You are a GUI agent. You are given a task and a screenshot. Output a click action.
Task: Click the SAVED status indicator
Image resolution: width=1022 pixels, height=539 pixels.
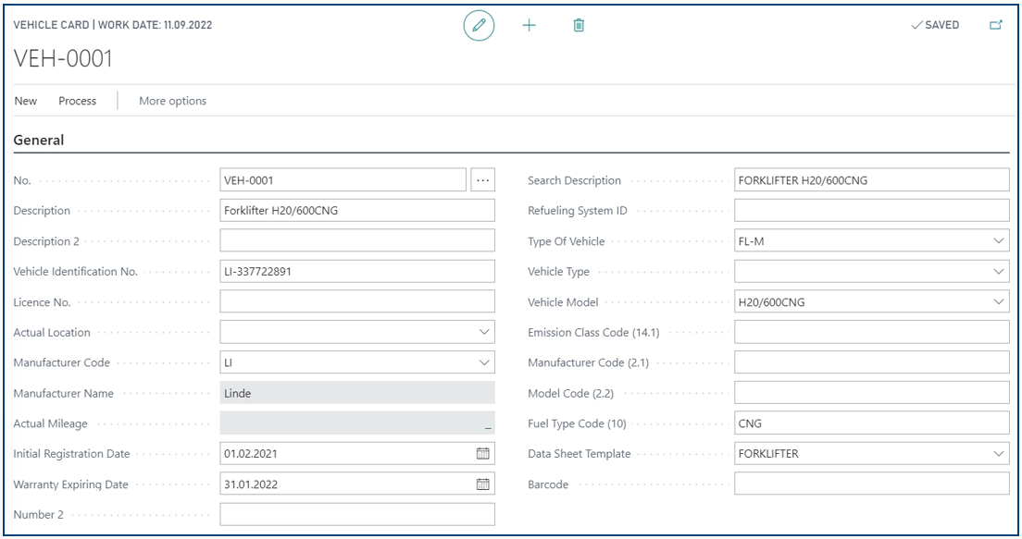tap(935, 25)
